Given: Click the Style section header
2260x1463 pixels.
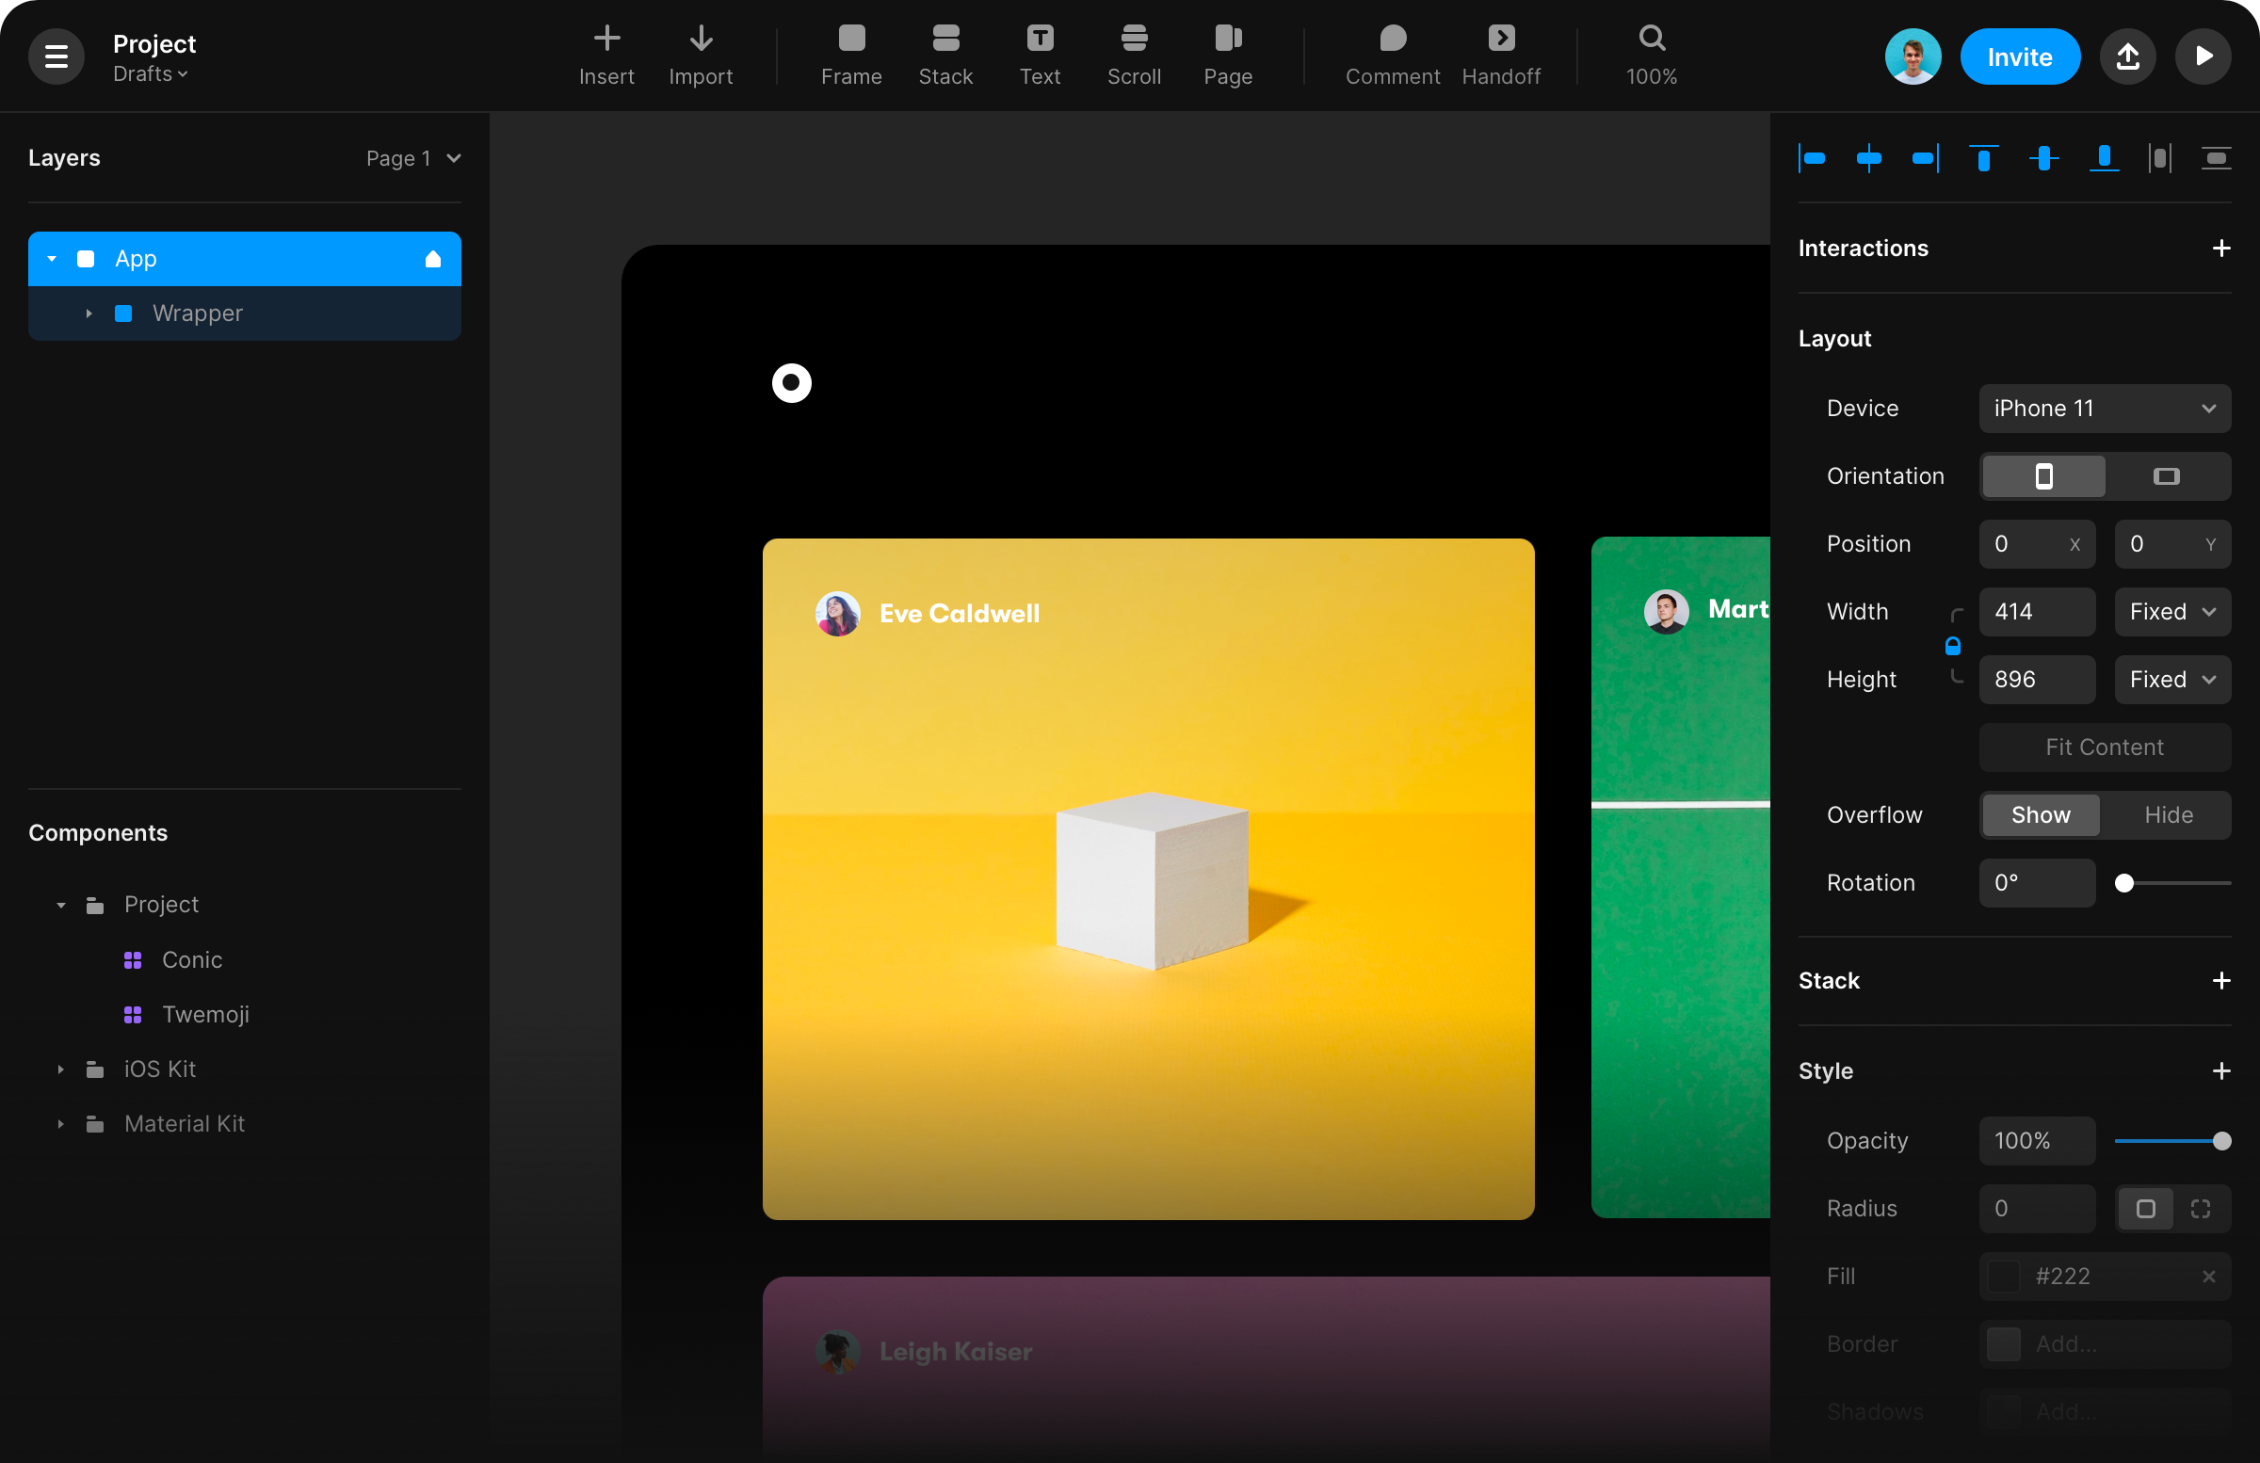Looking at the screenshot, I should (x=1825, y=1071).
